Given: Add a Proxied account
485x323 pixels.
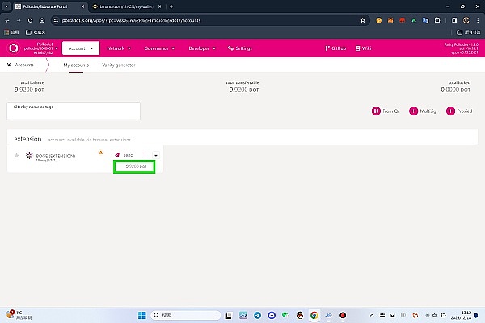Looking at the screenshot, I should click(x=459, y=111).
